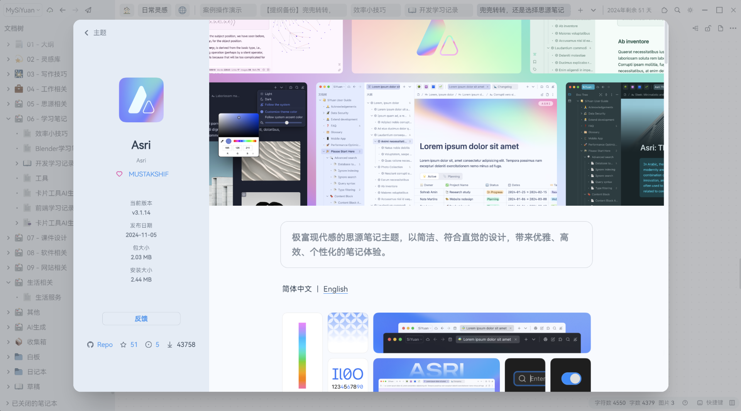Expand the 03 - 写作技巧 notebook
The image size is (741, 411).
[8, 74]
